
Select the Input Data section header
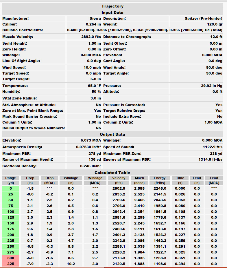pyautogui.click(x=112, y=12)
